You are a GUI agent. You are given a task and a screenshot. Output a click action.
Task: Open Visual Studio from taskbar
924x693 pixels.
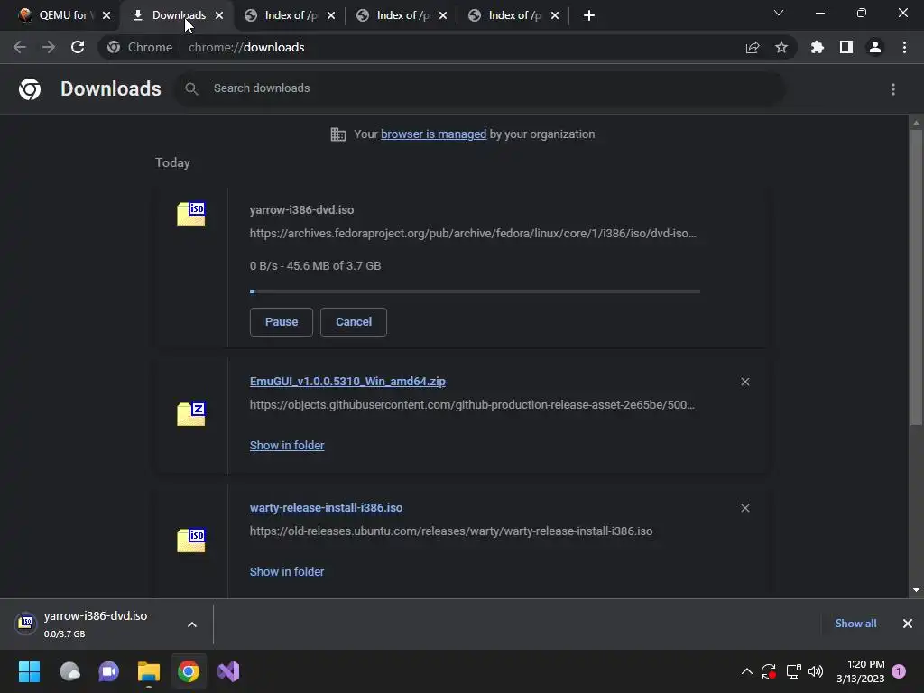228,671
